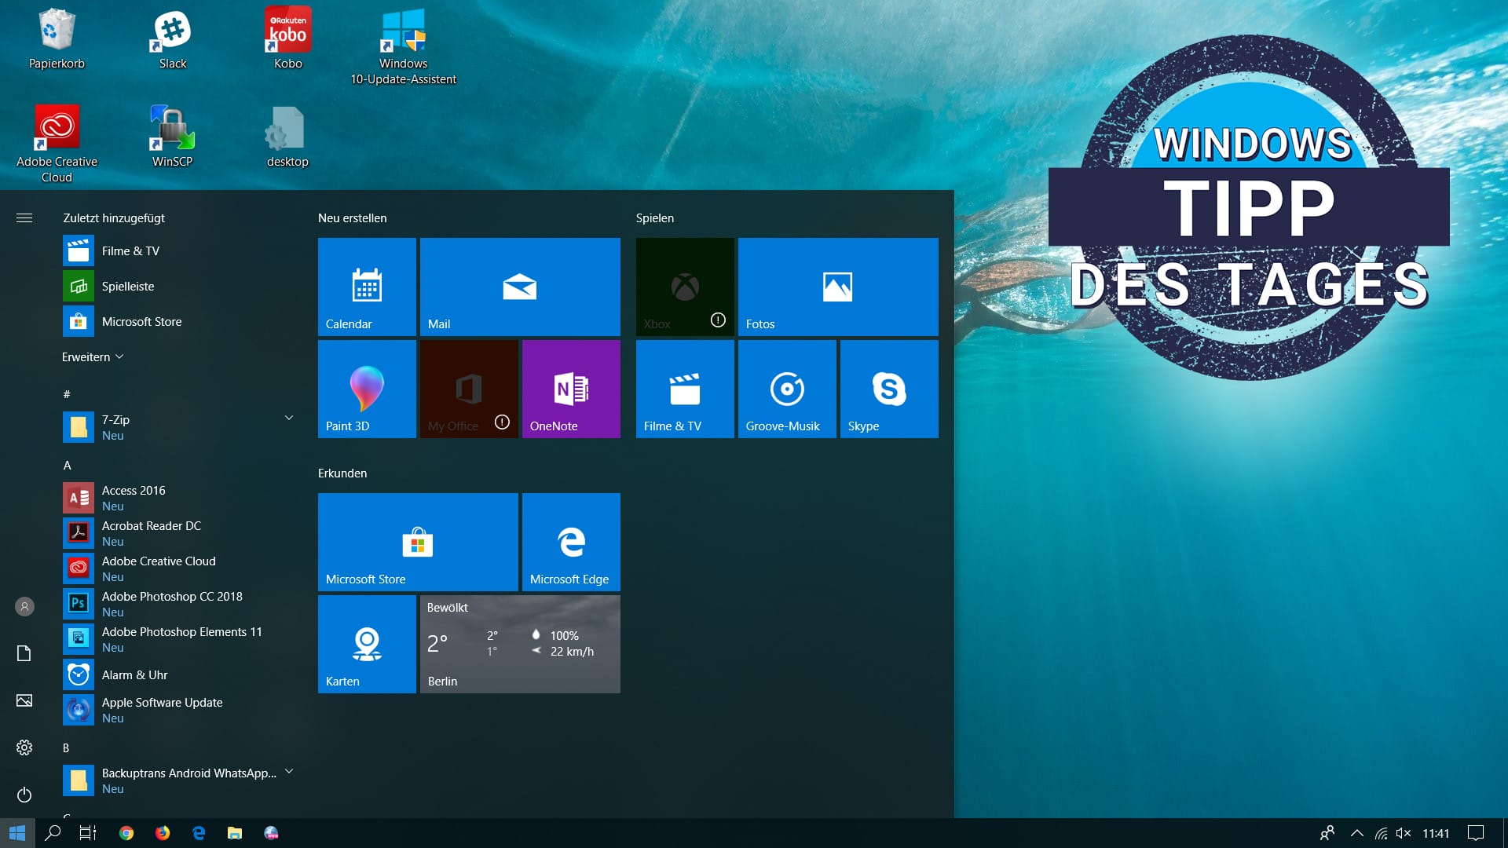
Task: Click the taskbar clock showing 11:41
Action: click(x=1436, y=833)
